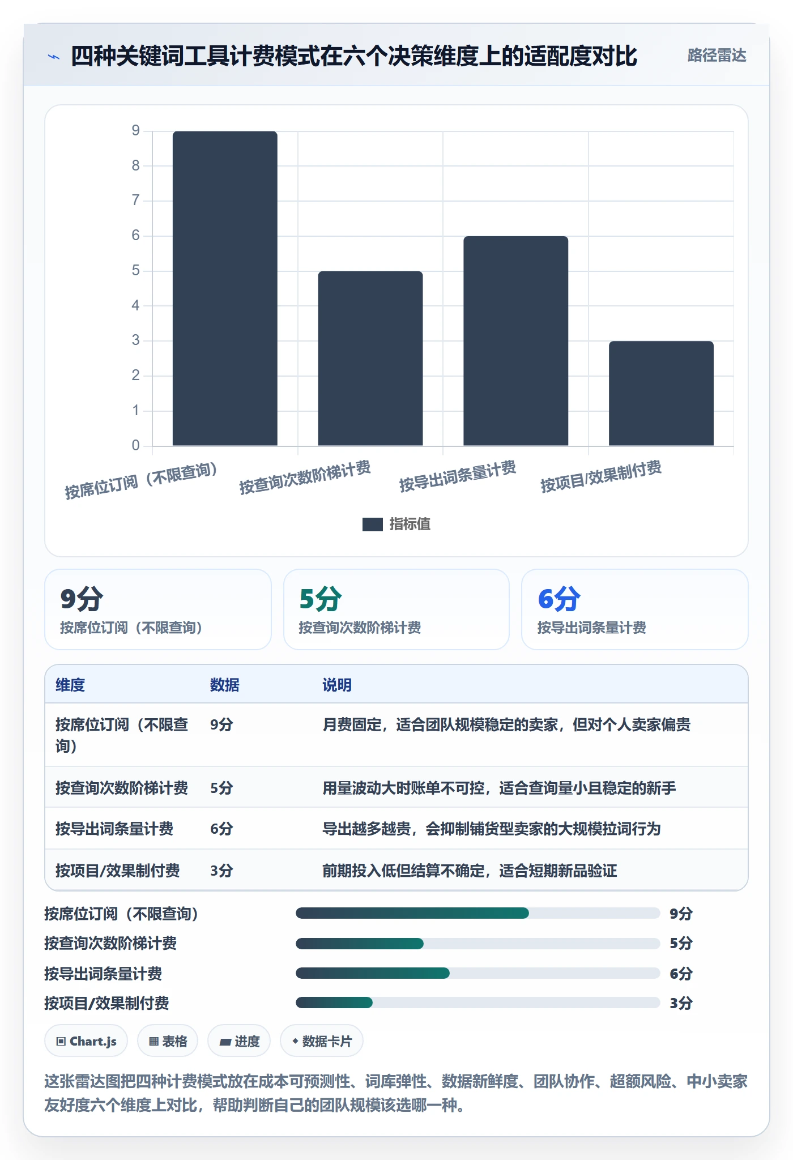Screen dimensions: 793x1160
Task: Select the 进度 chip
Action: pyautogui.click(x=239, y=1041)
